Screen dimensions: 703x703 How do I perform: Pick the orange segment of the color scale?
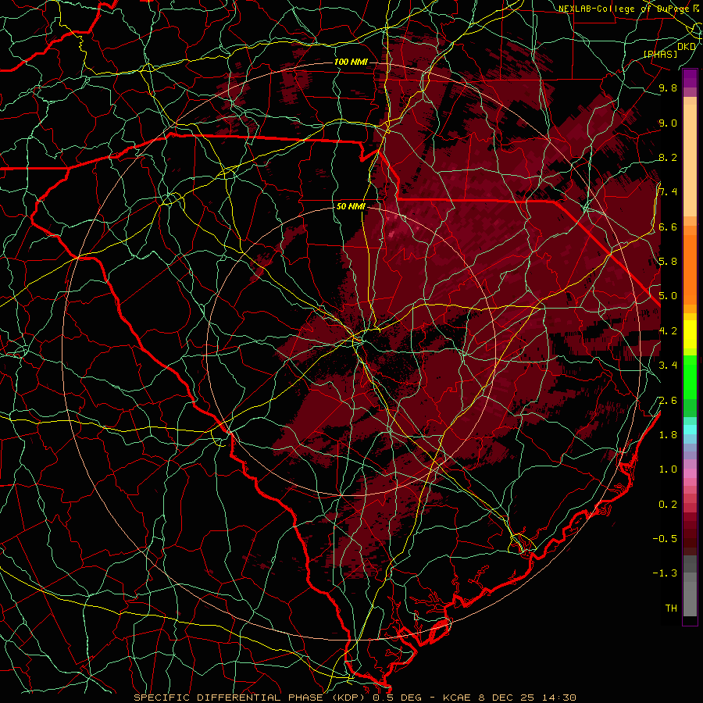pyautogui.click(x=690, y=269)
